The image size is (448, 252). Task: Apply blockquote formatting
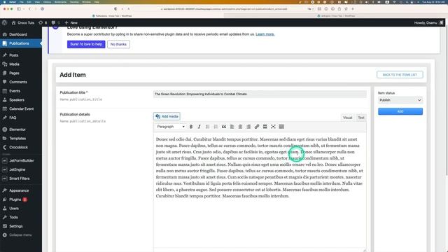tap(224, 127)
